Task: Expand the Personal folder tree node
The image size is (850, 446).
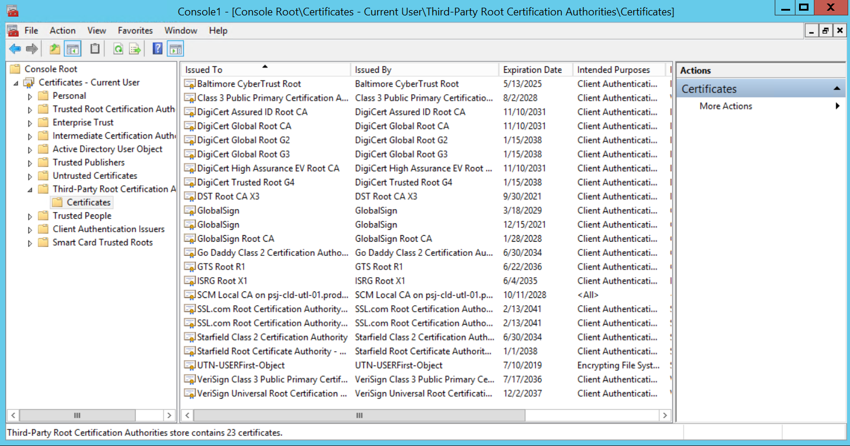Action: (x=30, y=96)
